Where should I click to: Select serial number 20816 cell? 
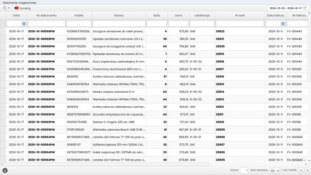click(x=240, y=77)
